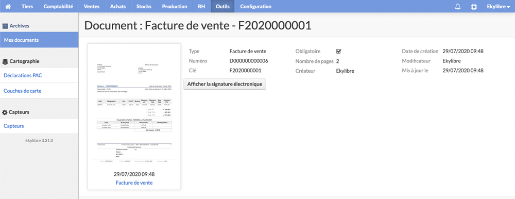Open the RH menu
515x199 pixels.
coord(202,6)
